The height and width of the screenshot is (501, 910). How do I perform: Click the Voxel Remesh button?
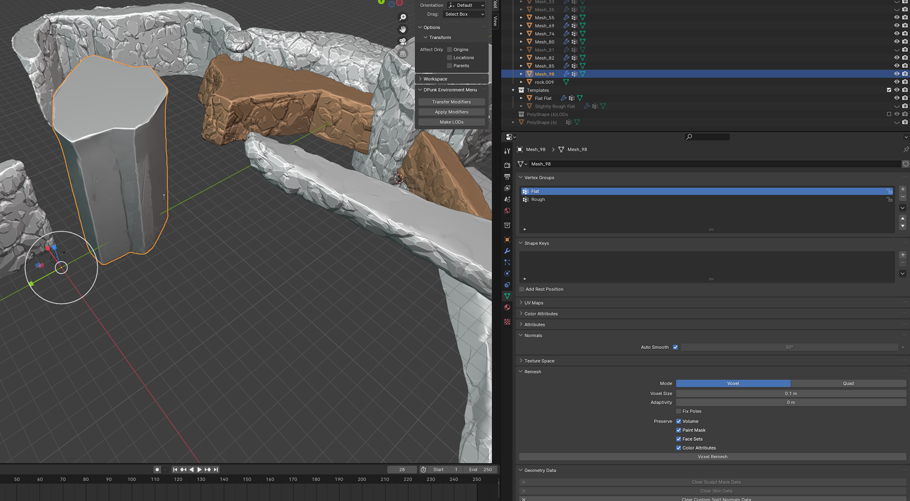712,457
